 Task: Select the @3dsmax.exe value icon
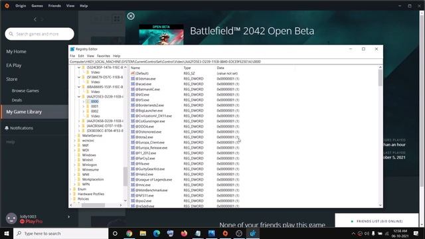133,78
